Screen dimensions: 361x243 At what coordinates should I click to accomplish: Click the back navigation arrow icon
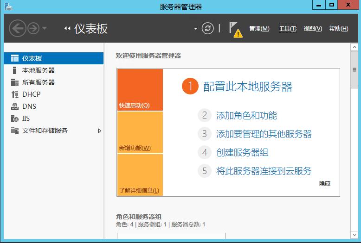[x=17, y=28]
